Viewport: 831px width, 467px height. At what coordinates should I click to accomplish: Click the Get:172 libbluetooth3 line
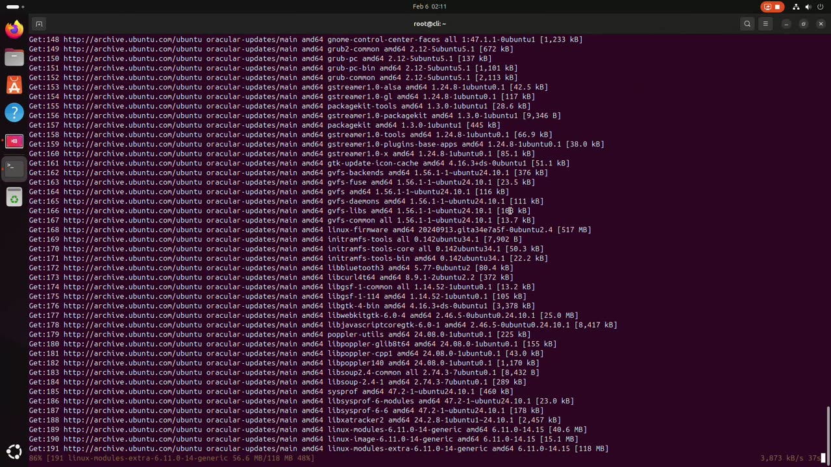271,268
